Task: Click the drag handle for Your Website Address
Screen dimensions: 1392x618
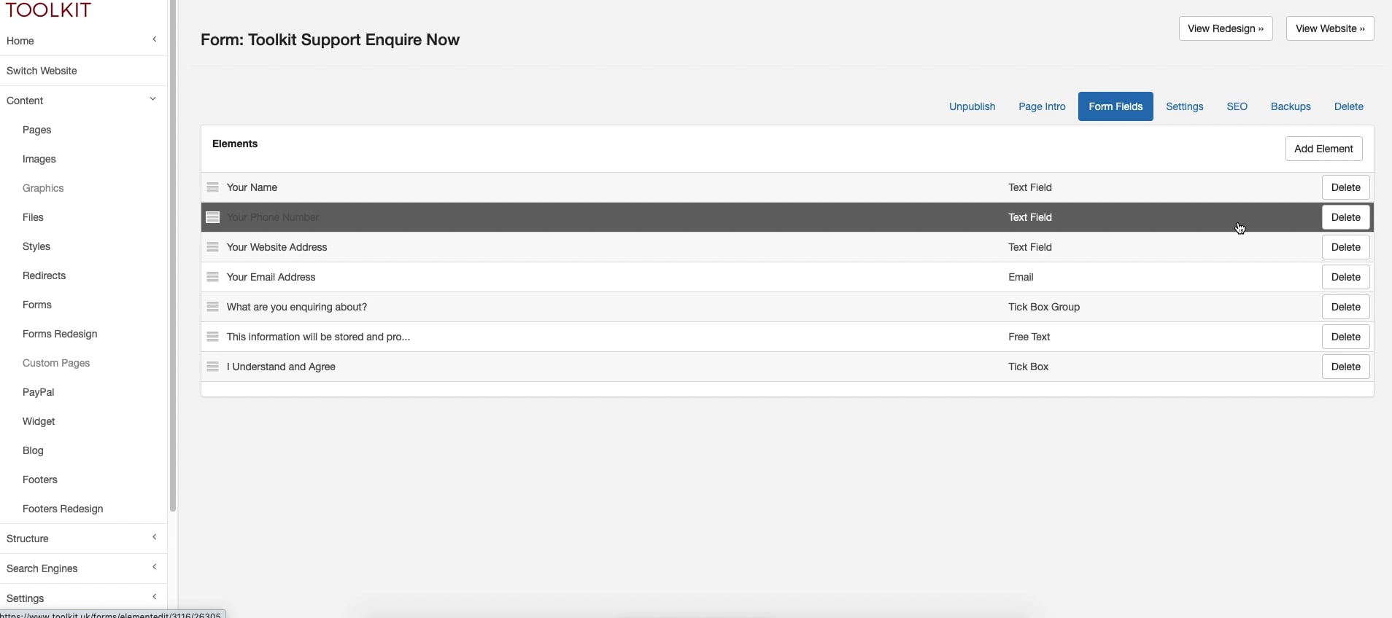Action: coord(212,247)
